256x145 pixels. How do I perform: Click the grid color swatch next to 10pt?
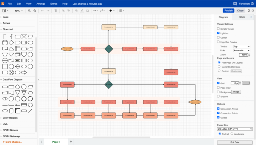coord(246,83)
